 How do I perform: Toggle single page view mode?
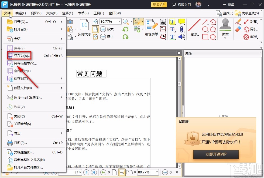[x=114, y=172]
